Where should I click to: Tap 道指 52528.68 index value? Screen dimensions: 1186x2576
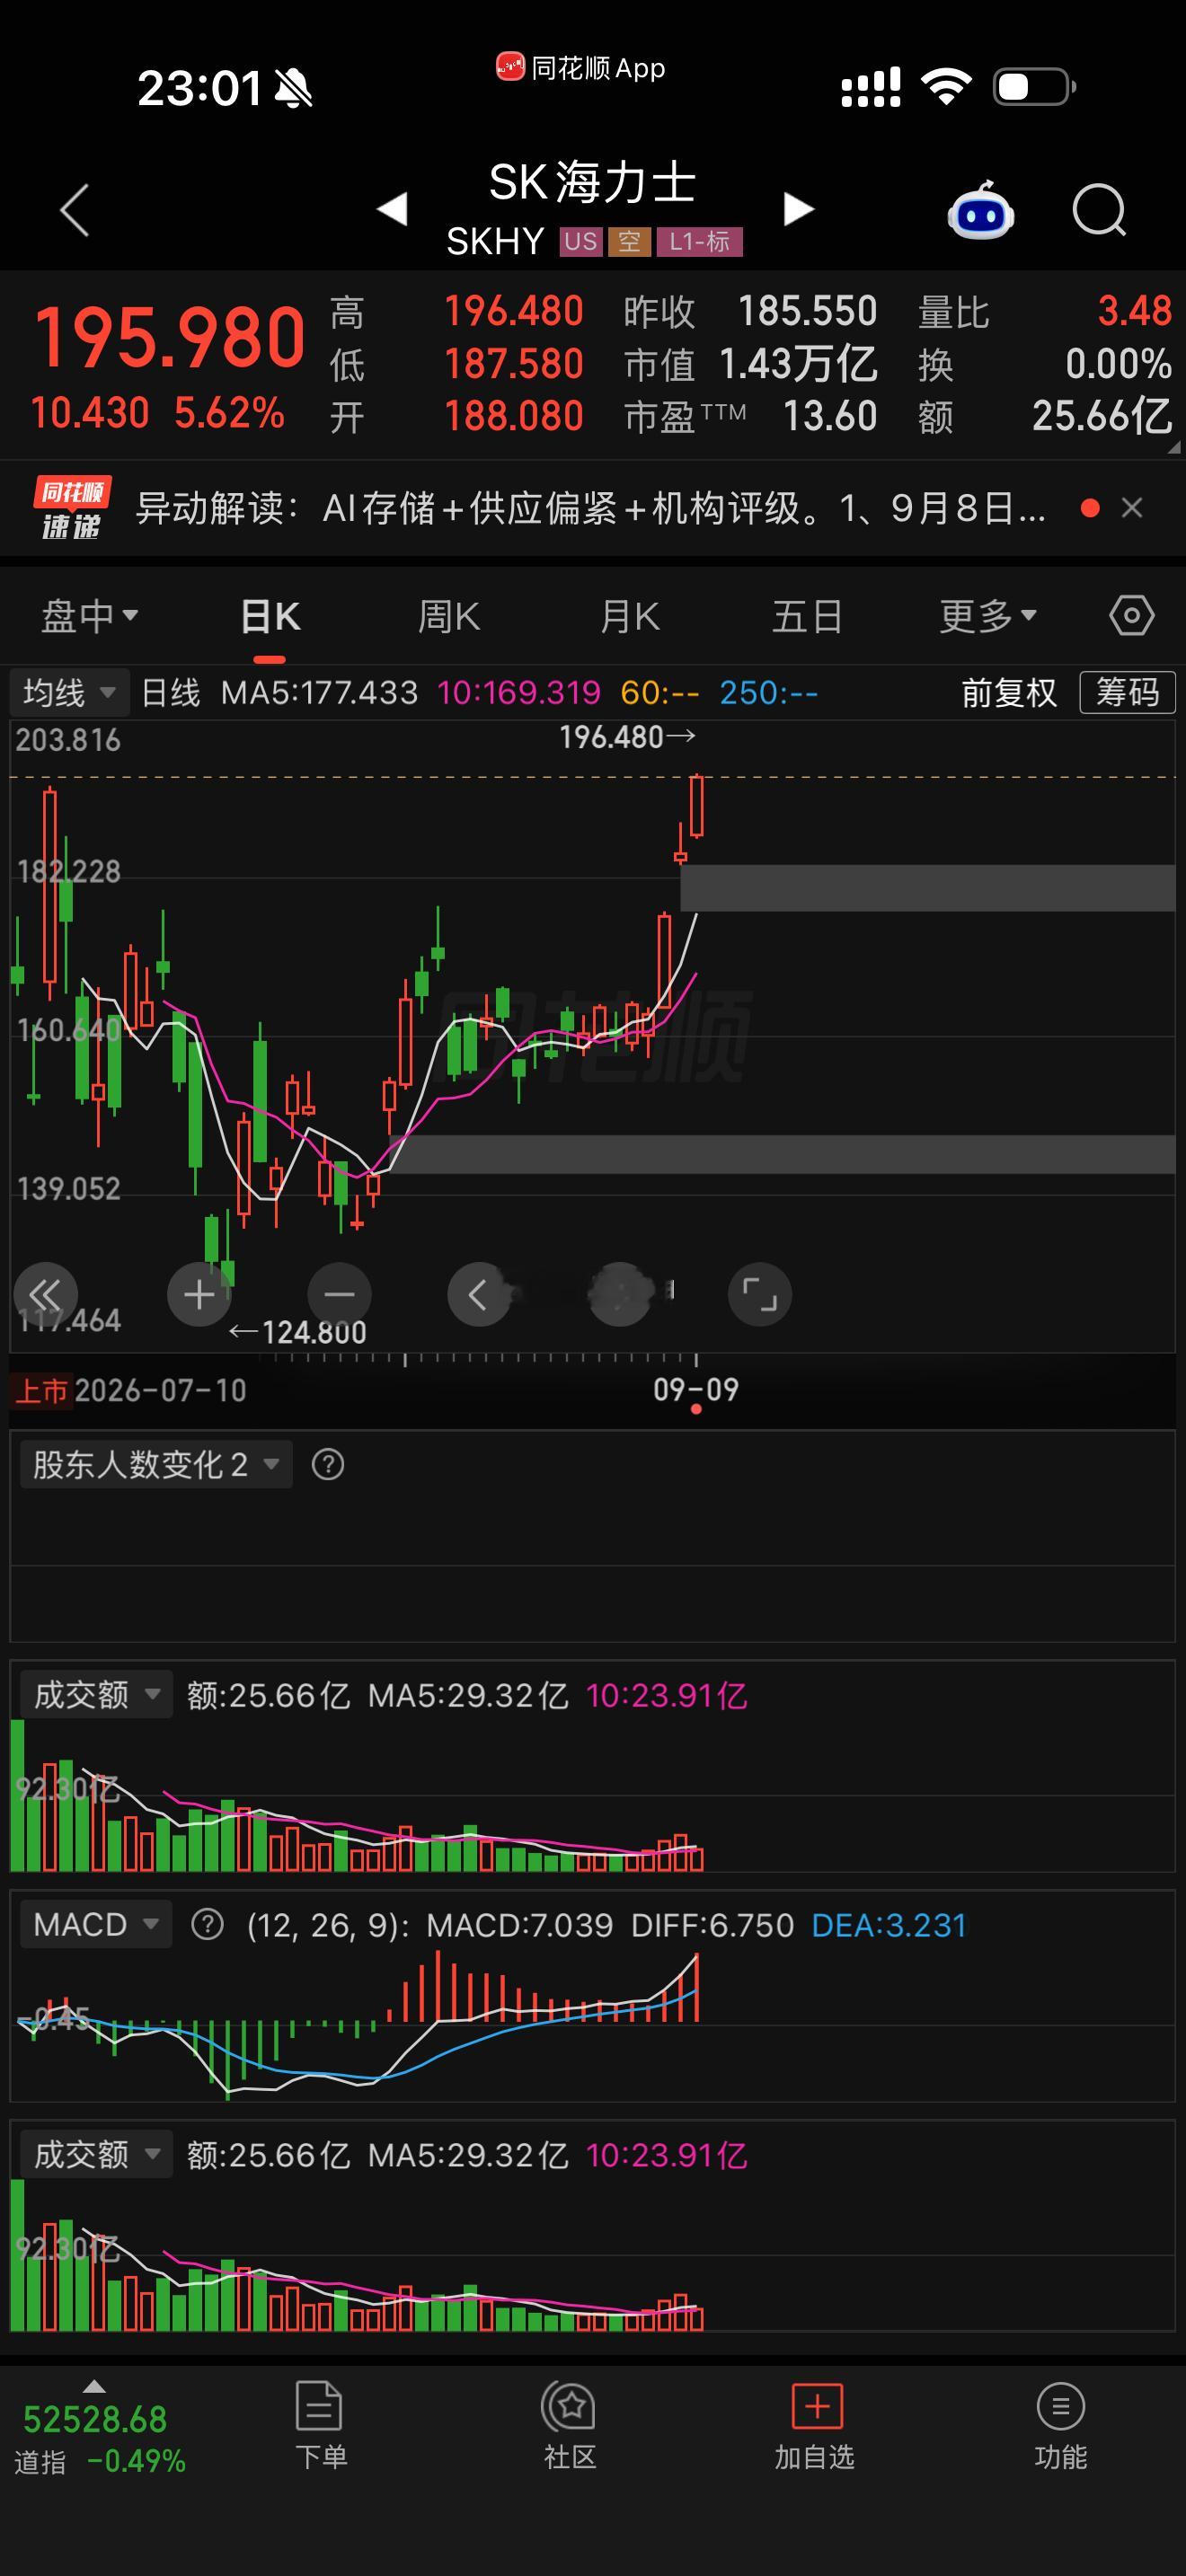point(95,2420)
